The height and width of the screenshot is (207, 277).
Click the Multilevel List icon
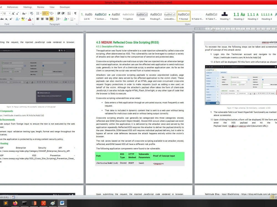pos(51,13)
